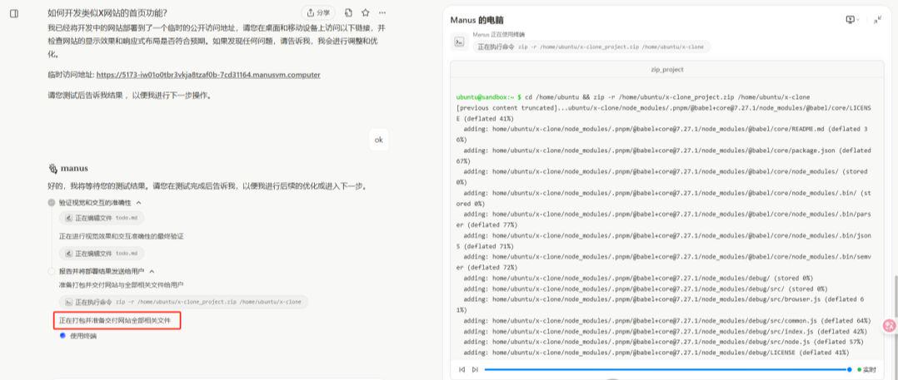Viewport: 898px width, 380px height.
Task: Click the conversation title 如何开发类似X网站的首页功能?
Action: (x=107, y=13)
